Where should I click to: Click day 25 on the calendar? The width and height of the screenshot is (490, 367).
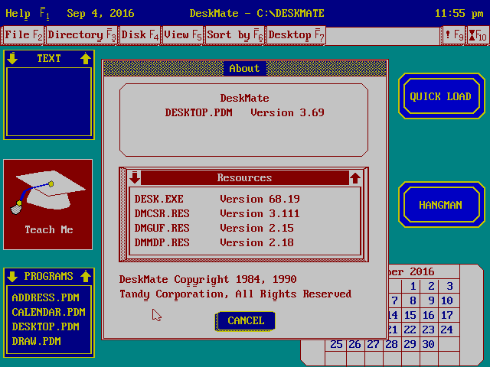(x=336, y=344)
